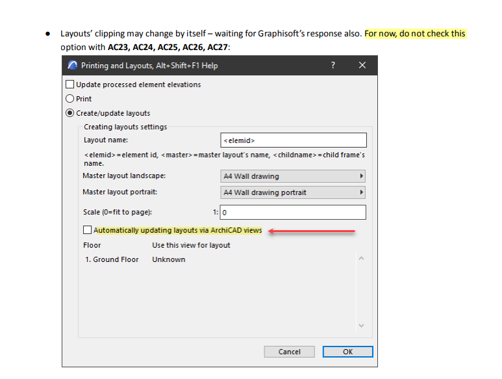Enable Update processed element elevations checkbox

tap(70, 85)
